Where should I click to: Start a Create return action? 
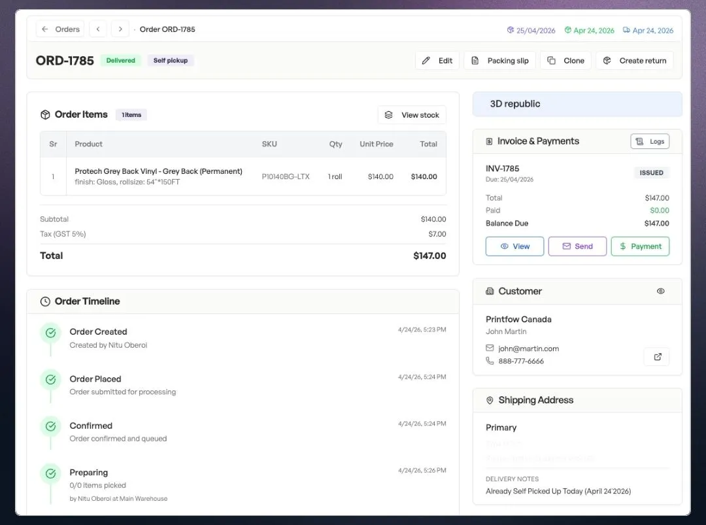click(634, 60)
